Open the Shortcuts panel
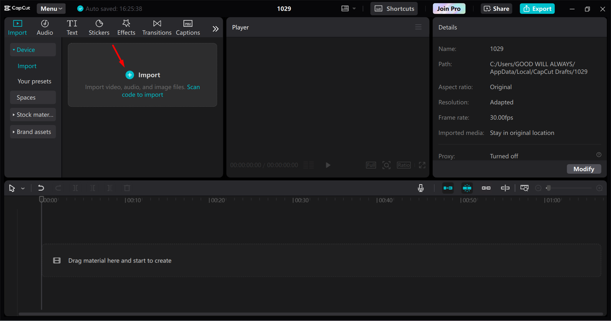This screenshot has height=321, width=611. coord(394,9)
